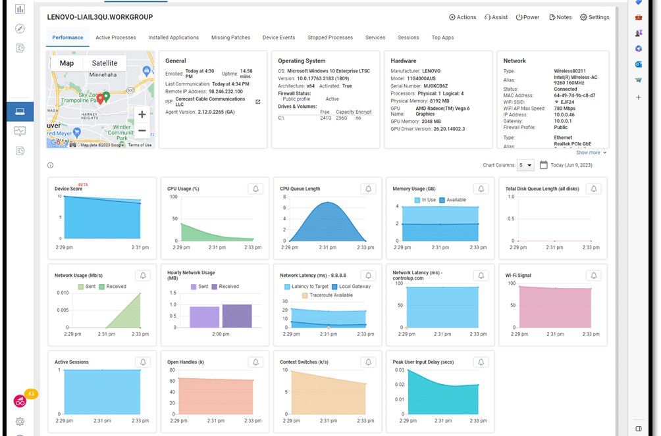Open Notes for this device
This screenshot has height=436, width=661.
pos(560,17)
